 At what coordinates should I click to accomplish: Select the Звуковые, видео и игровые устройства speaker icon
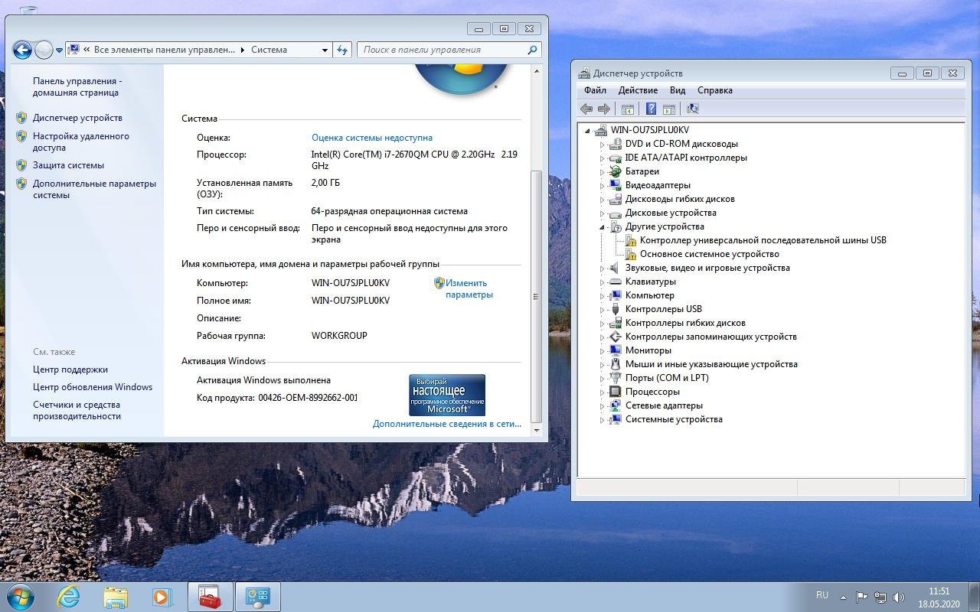616,268
